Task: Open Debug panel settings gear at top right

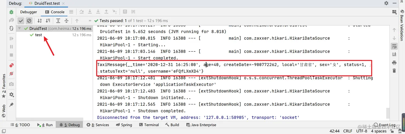Action: [386, 3]
